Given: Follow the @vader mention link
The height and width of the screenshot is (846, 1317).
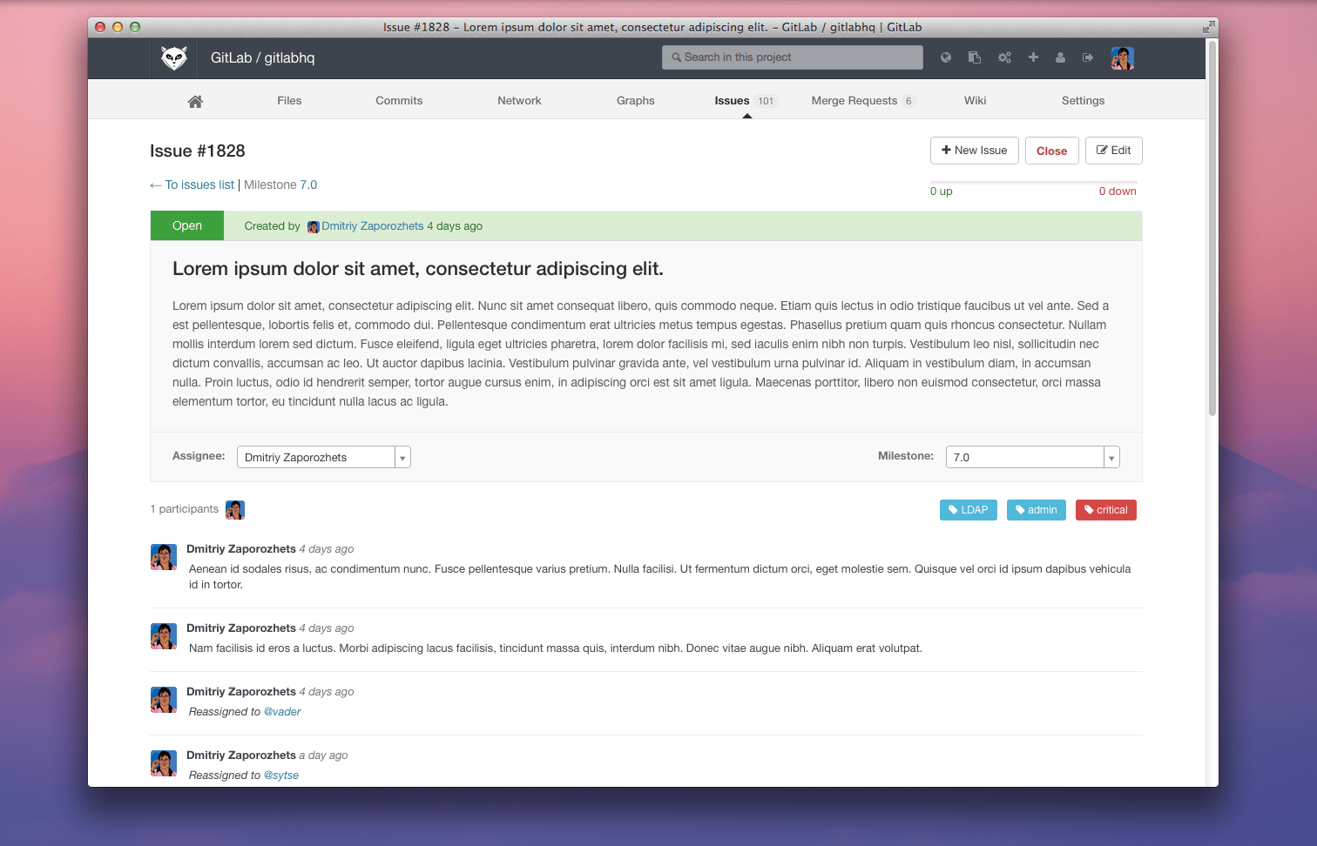Looking at the screenshot, I should point(282,711).
